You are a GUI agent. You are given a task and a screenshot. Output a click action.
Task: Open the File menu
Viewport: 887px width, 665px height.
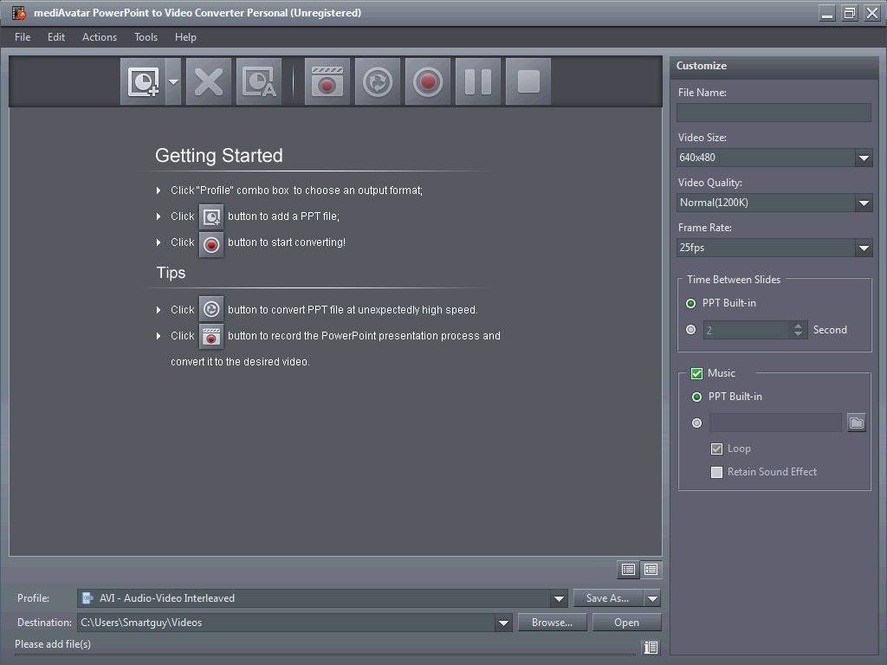click(x=23, y=36)
